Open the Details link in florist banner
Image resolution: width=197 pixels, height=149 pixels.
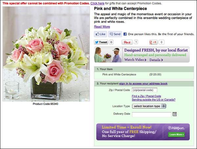point(156,60)
